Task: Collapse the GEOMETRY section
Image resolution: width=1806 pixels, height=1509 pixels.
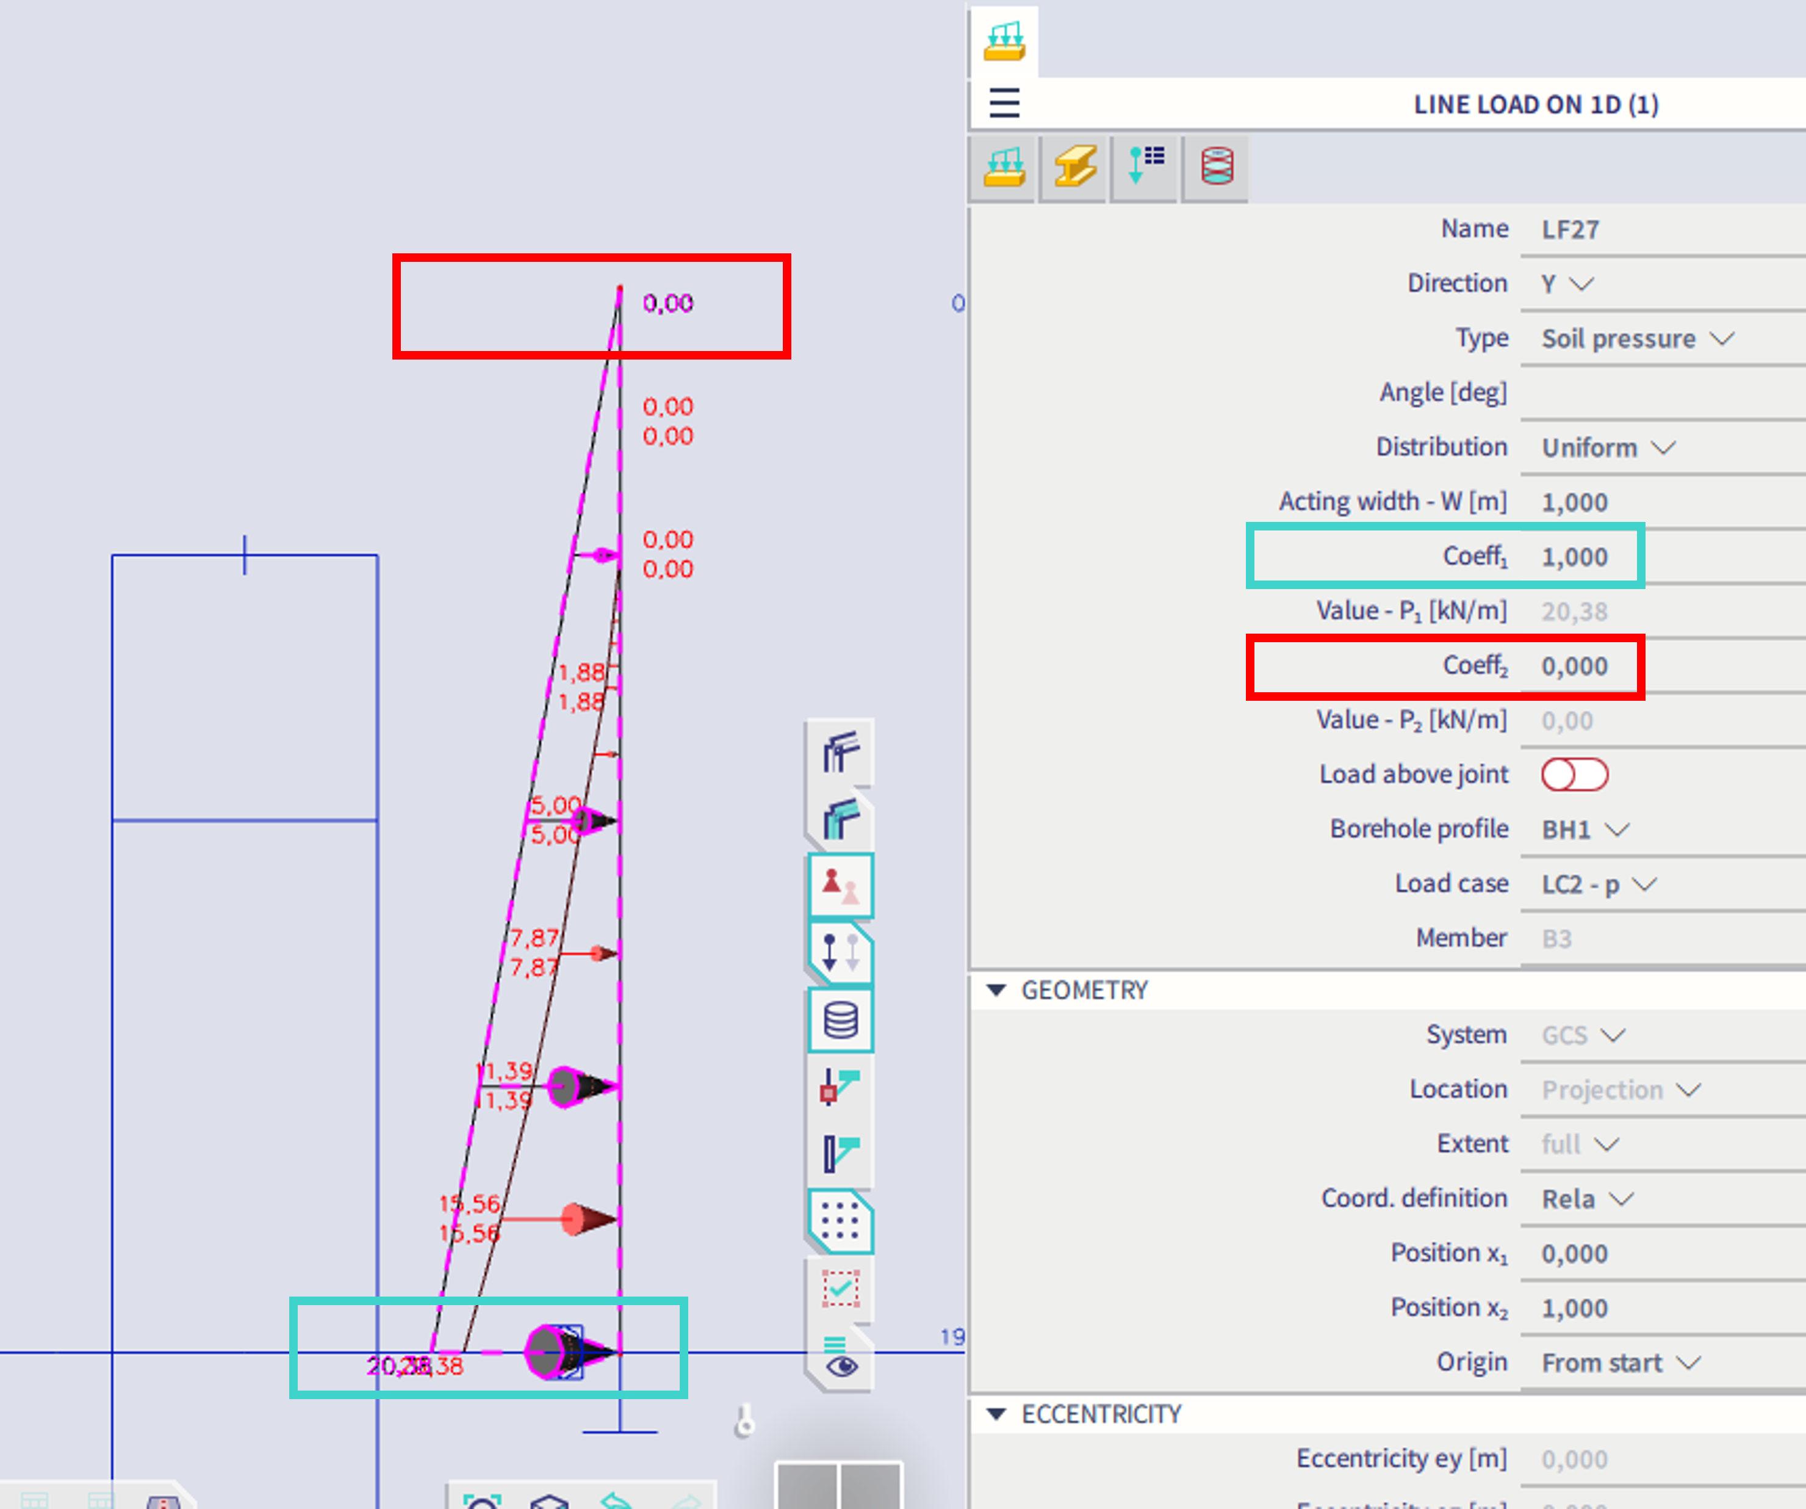Action: coord(997,990)
